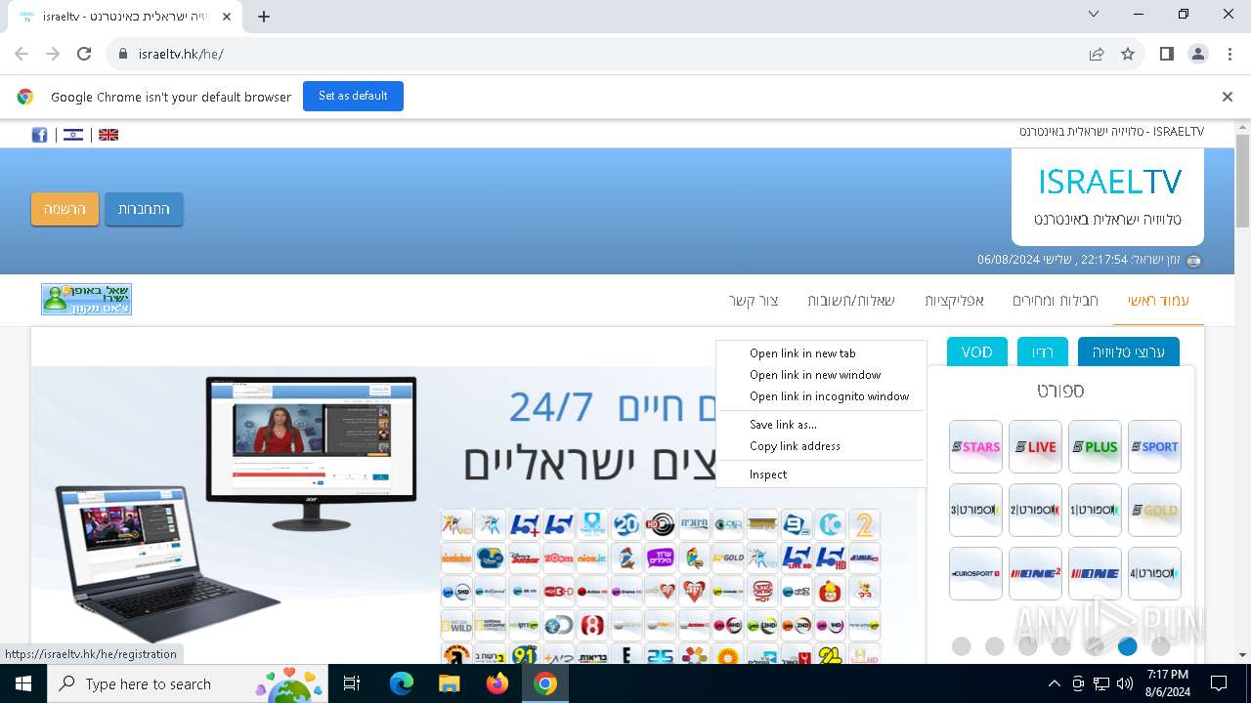
Task: Open the Chrome profile avatar
Action: point(1198,54)
